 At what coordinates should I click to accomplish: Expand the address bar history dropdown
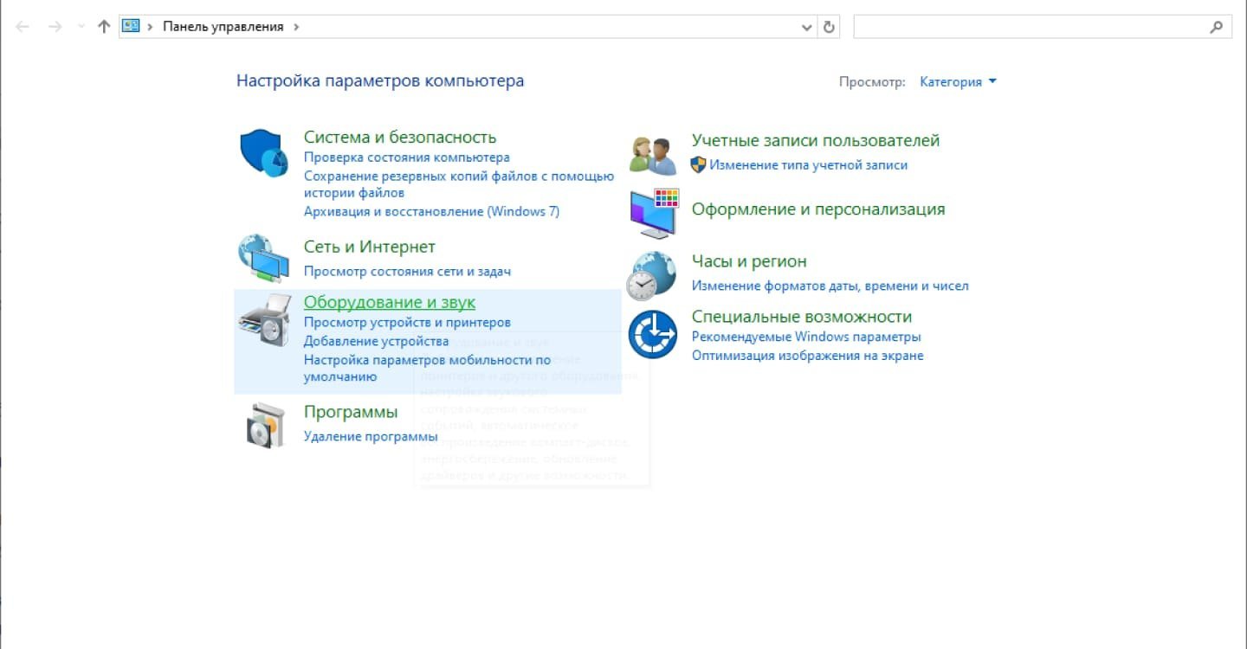[x=809, y=27]
